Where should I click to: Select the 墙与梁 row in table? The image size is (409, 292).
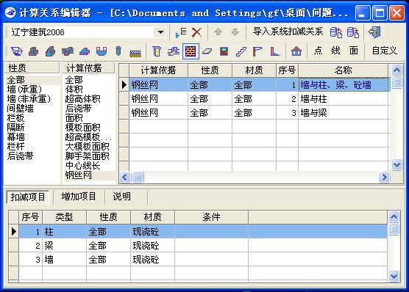click(259, 113)
